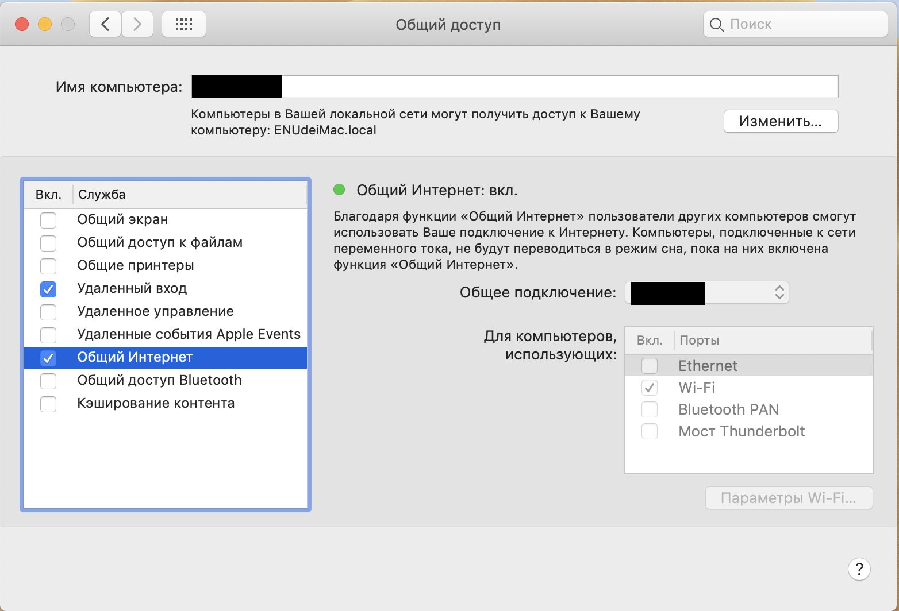Enable the Общий доступ Bluetooth checkbox
899x611 pixels.
48,381
